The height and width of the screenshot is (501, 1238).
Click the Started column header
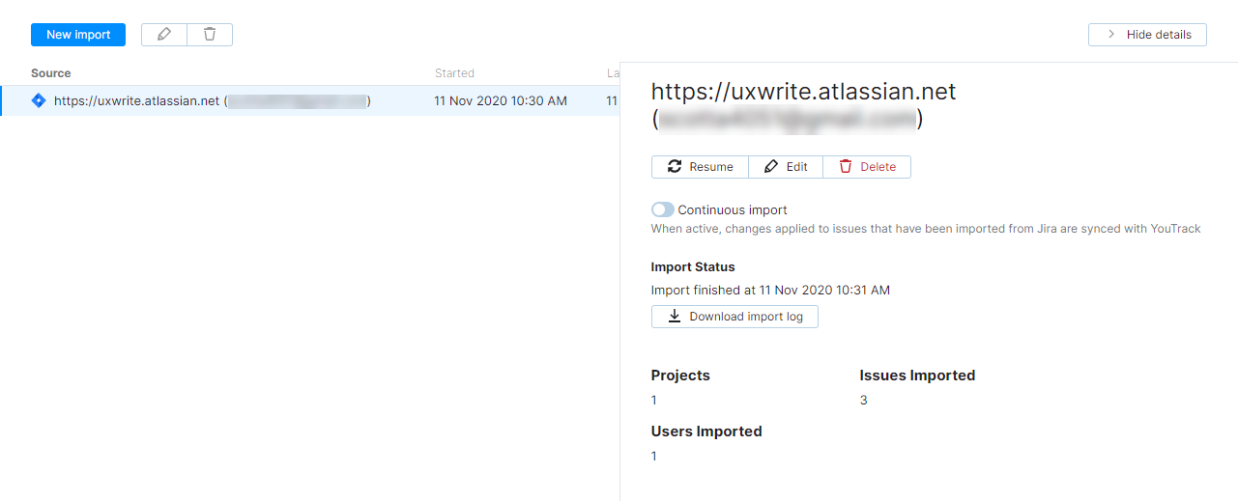coord(454,73)
